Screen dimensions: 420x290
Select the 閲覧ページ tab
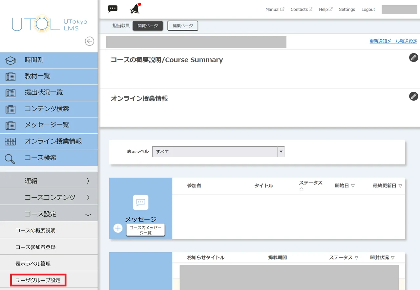coord(148,26)
